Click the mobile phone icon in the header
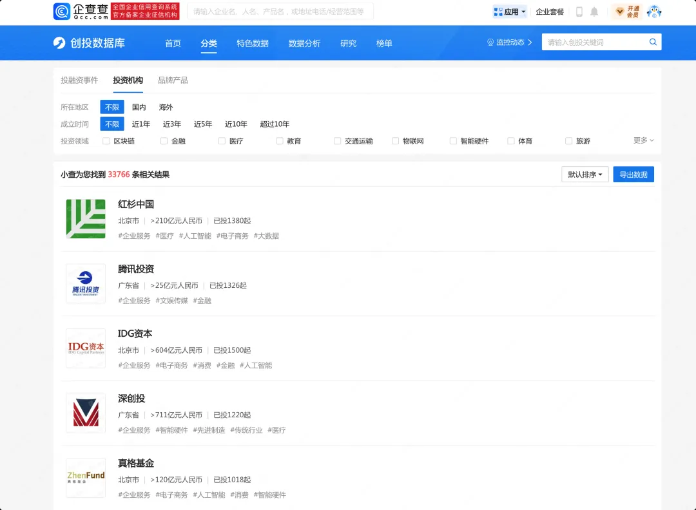This screenshot has width=696, height=510. [x=579, y=12]
